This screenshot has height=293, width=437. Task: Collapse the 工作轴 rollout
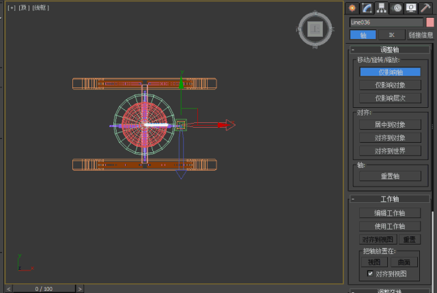tap(390, 199)
